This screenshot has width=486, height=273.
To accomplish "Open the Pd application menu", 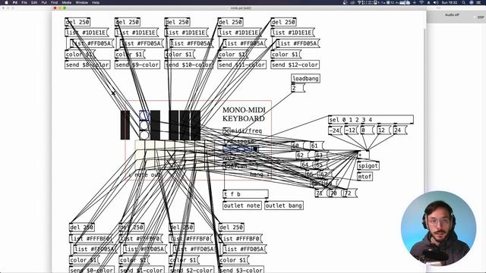I will (15, 2).
